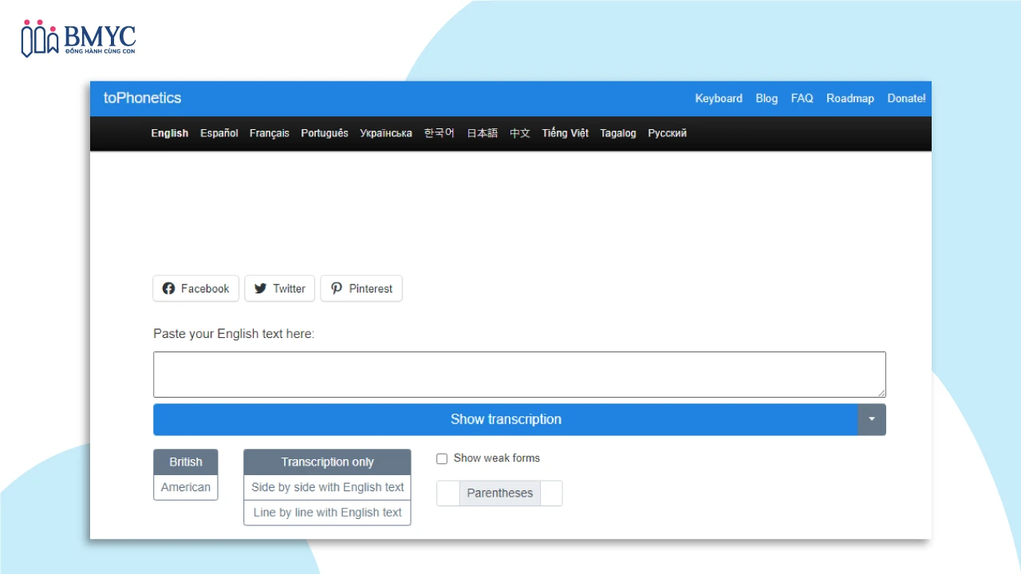This screenshot has width=1021, height=574.
Task: Share via the Facebook icon button
Action: tap(168, 289)
